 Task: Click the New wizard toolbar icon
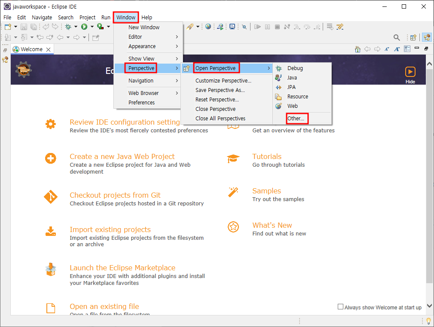(x=8, y=27)
